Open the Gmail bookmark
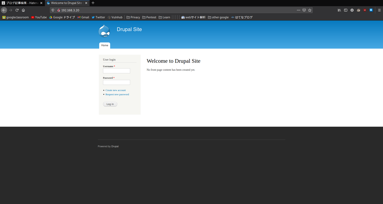The height and width of the screenshot is (204, 383). 83,17
